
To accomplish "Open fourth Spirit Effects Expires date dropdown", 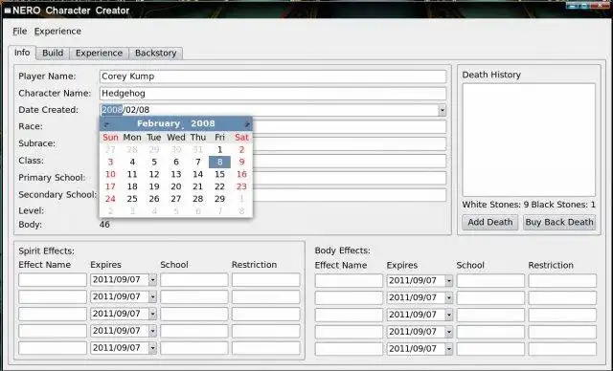I will 152,331.
